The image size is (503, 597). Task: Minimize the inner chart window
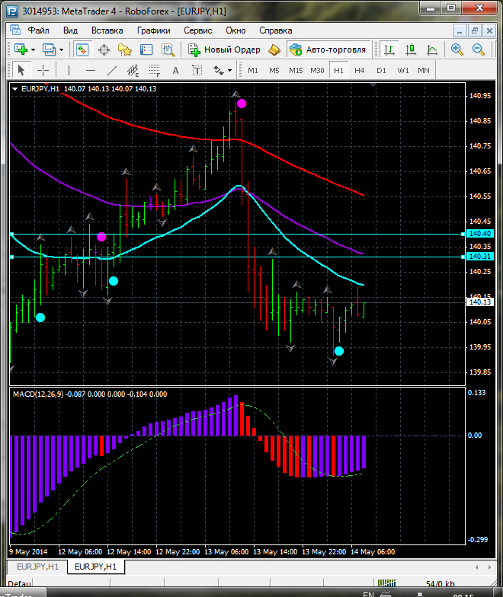click(460, 30)
